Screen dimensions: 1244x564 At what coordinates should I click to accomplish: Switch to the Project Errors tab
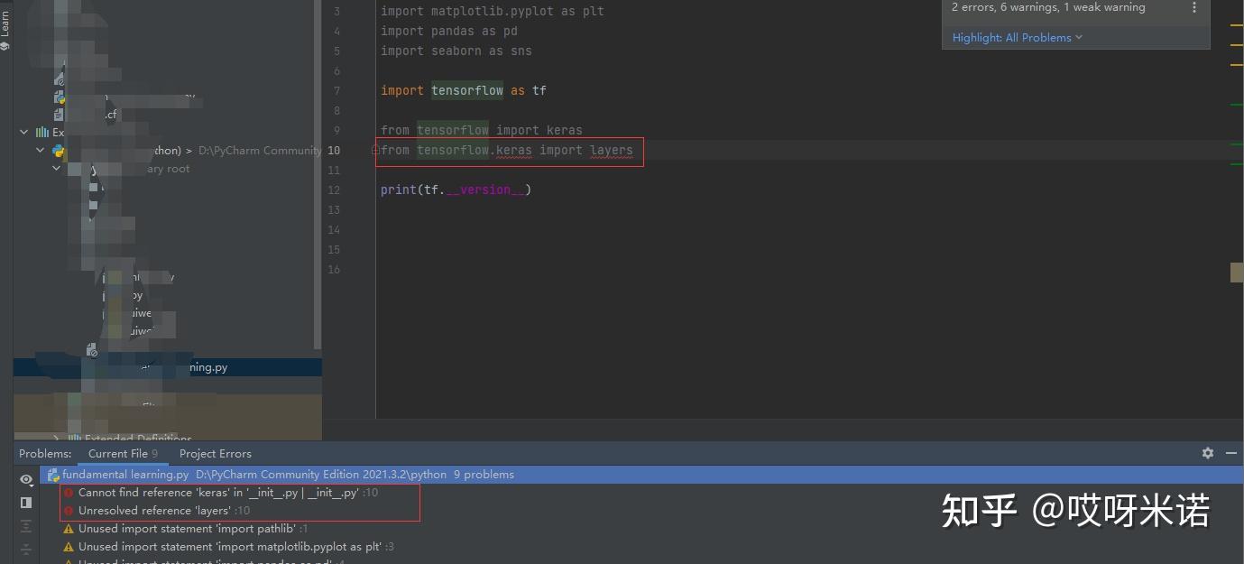[x=215, y=453]
